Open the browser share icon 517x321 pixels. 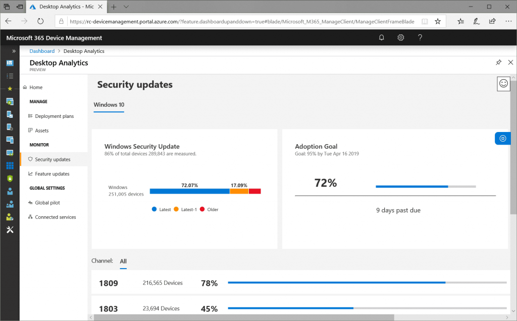[492, 21]
